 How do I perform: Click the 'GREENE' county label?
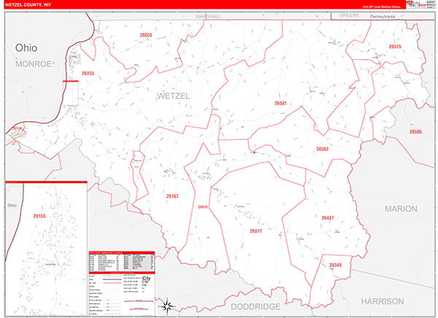[349, 15]
